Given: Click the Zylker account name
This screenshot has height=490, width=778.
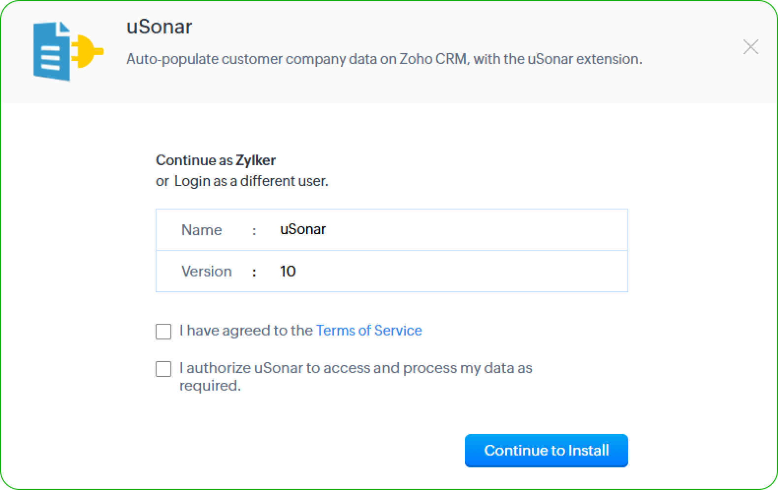Looking at the screenshot, I should pos(256,160).
